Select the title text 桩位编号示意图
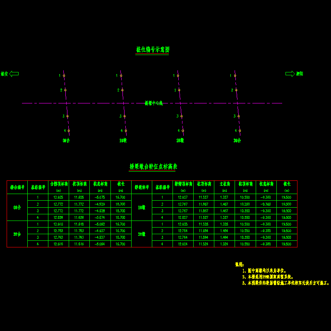Image resolution: width=331 pixels, height=331 pixels. coord(153,50)
